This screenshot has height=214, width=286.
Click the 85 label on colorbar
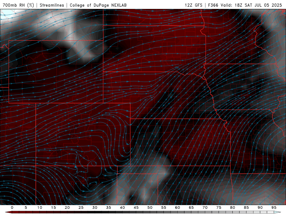tap(246, 208)
